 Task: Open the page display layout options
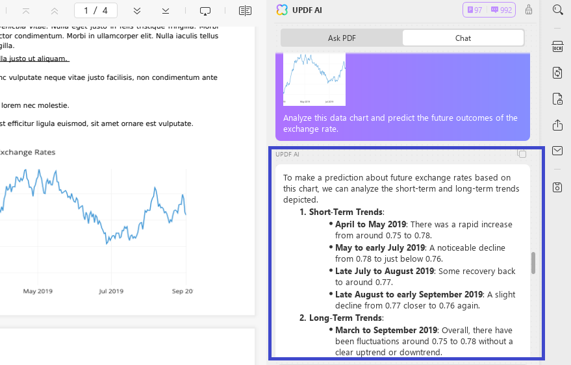(x=245, y=11)
